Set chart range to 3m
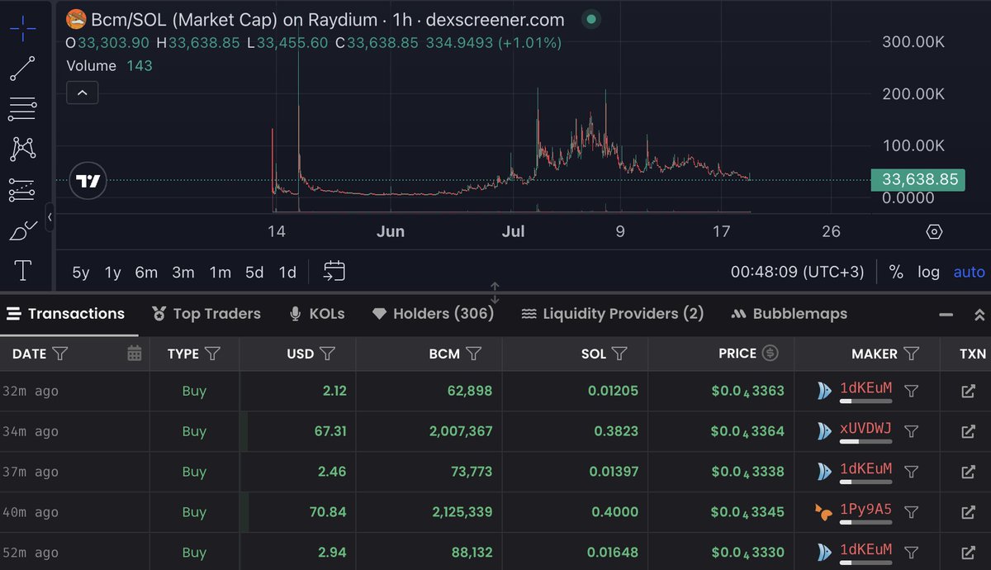 183,272
